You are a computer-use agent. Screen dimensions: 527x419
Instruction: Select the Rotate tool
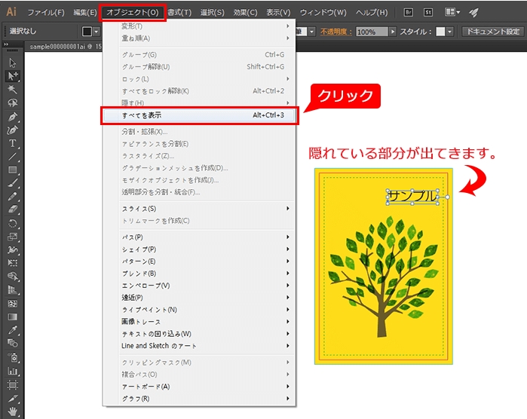tap(12, 224)
